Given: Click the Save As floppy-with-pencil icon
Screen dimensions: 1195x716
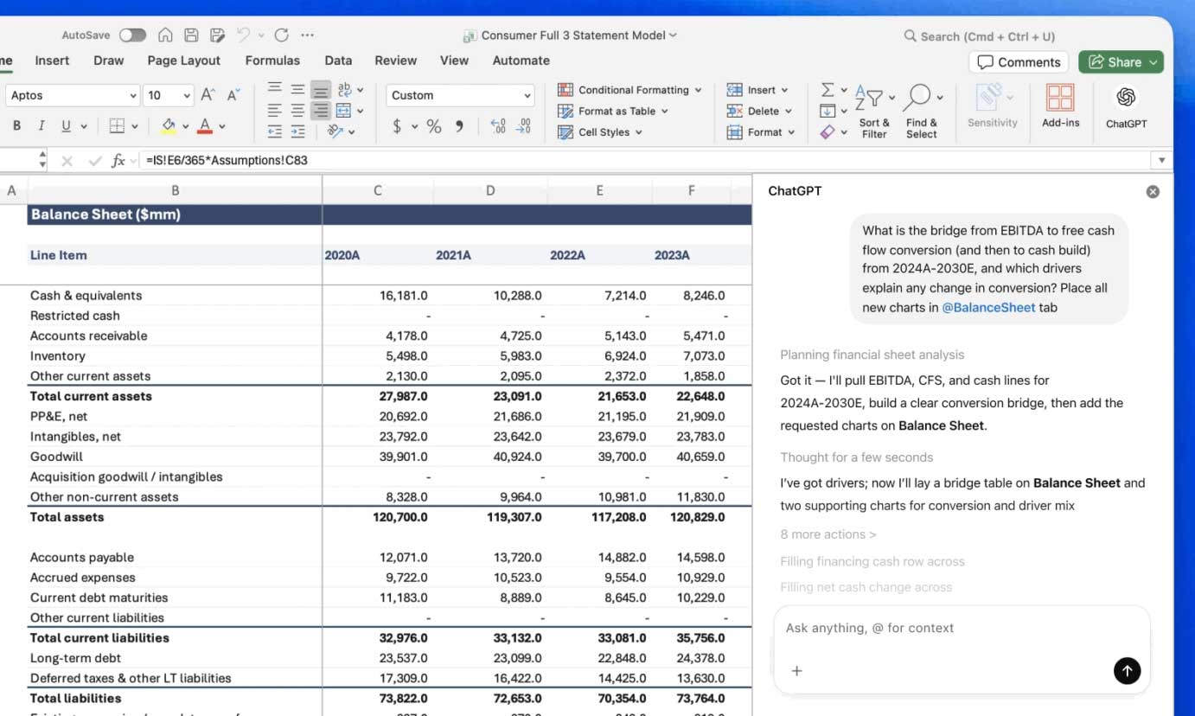Looking at the screenshot, I should pyautogui.click(x=217, y=35).
